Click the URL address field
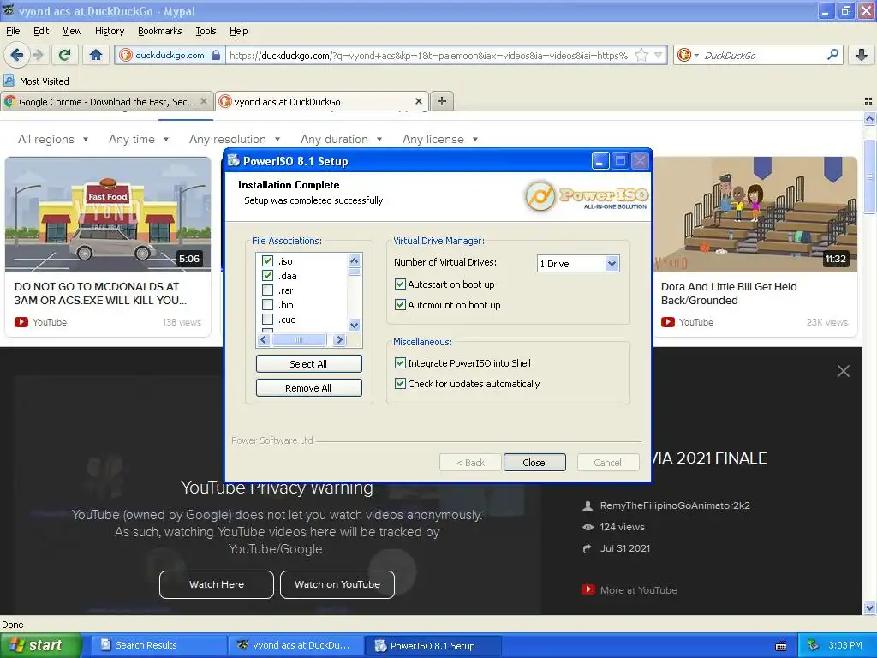877x658 pixels. click(428, 55)
